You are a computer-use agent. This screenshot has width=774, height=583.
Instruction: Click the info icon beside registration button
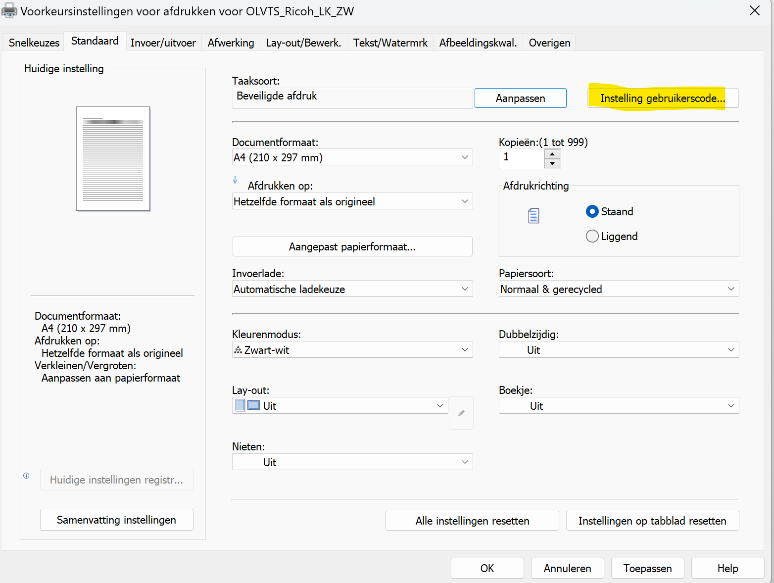26,476
